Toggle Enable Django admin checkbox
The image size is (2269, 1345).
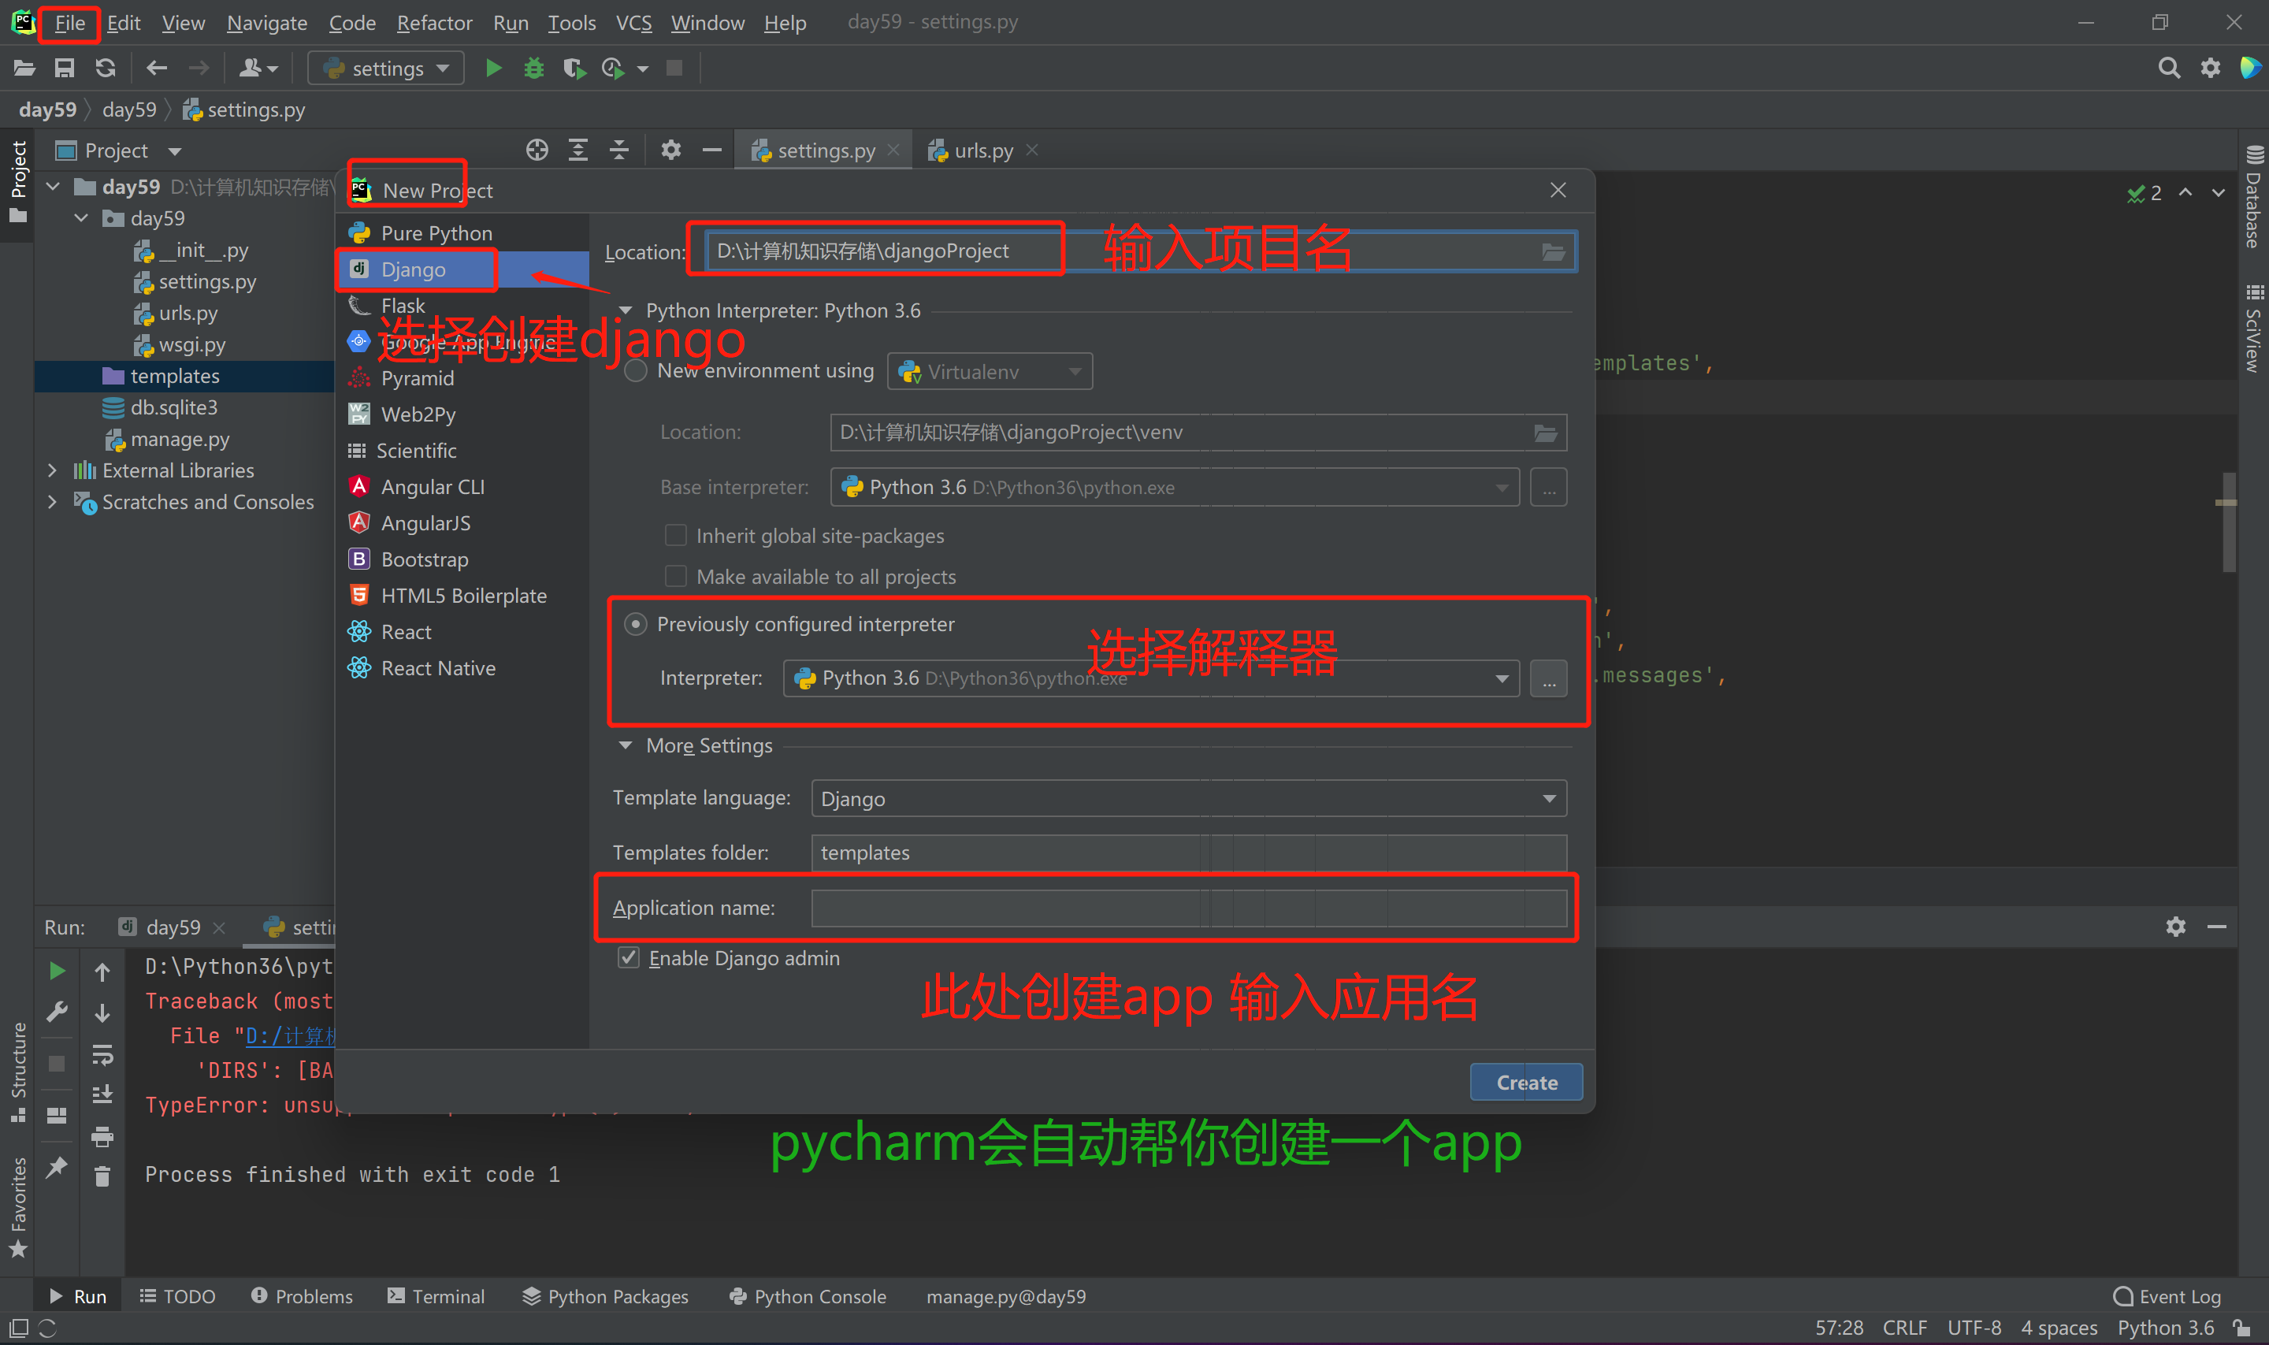pyautogui.click(x=629, y=958)
